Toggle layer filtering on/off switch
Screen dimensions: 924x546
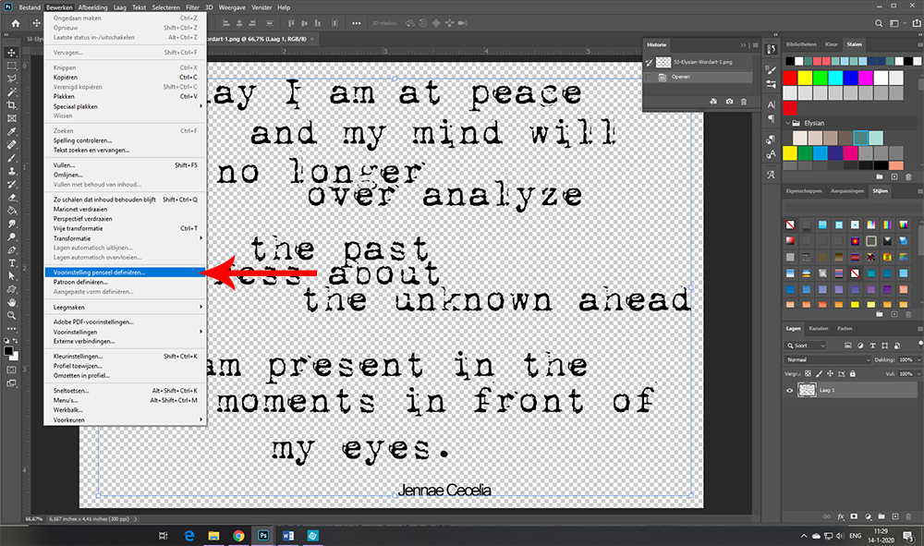pyautogui.click(x=920, y=344)
